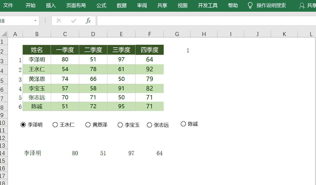316x185 pixels.
Task: Click the 姓名 header cell
Action: [37, 50]
